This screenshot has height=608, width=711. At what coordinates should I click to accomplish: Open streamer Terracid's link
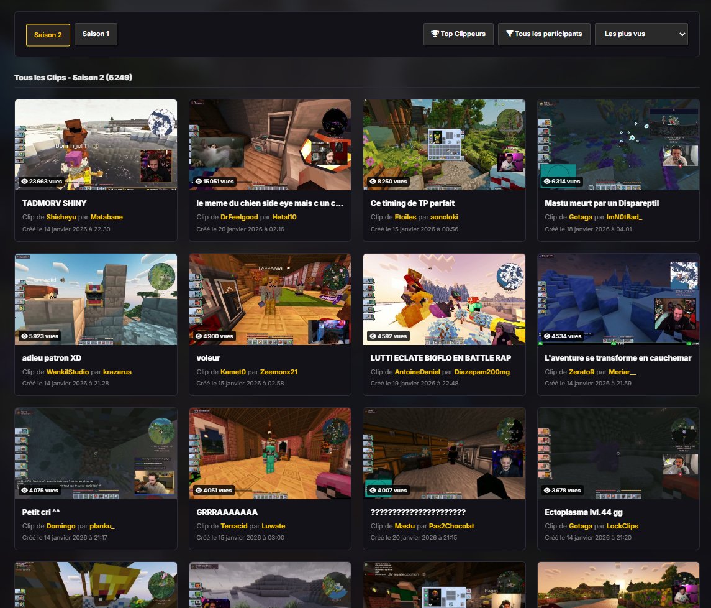234,527
